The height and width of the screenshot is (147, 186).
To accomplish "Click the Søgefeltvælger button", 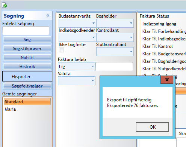I will (27, 86).
